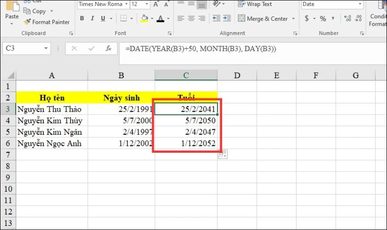The width and height of the screenshot is (387, 230).
Task: Expand Merge & Center options arrow
Action: (x=293, y=19)
